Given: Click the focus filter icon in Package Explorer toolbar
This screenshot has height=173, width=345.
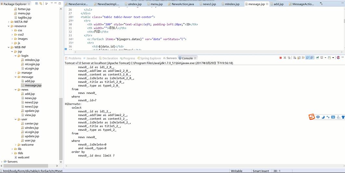Looking at the screenshot, I should pos(47,4).
